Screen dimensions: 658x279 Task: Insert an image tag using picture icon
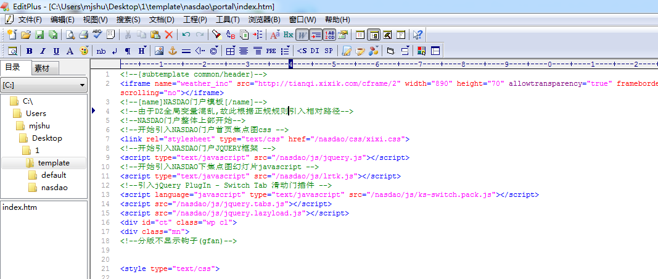point(158,51)
